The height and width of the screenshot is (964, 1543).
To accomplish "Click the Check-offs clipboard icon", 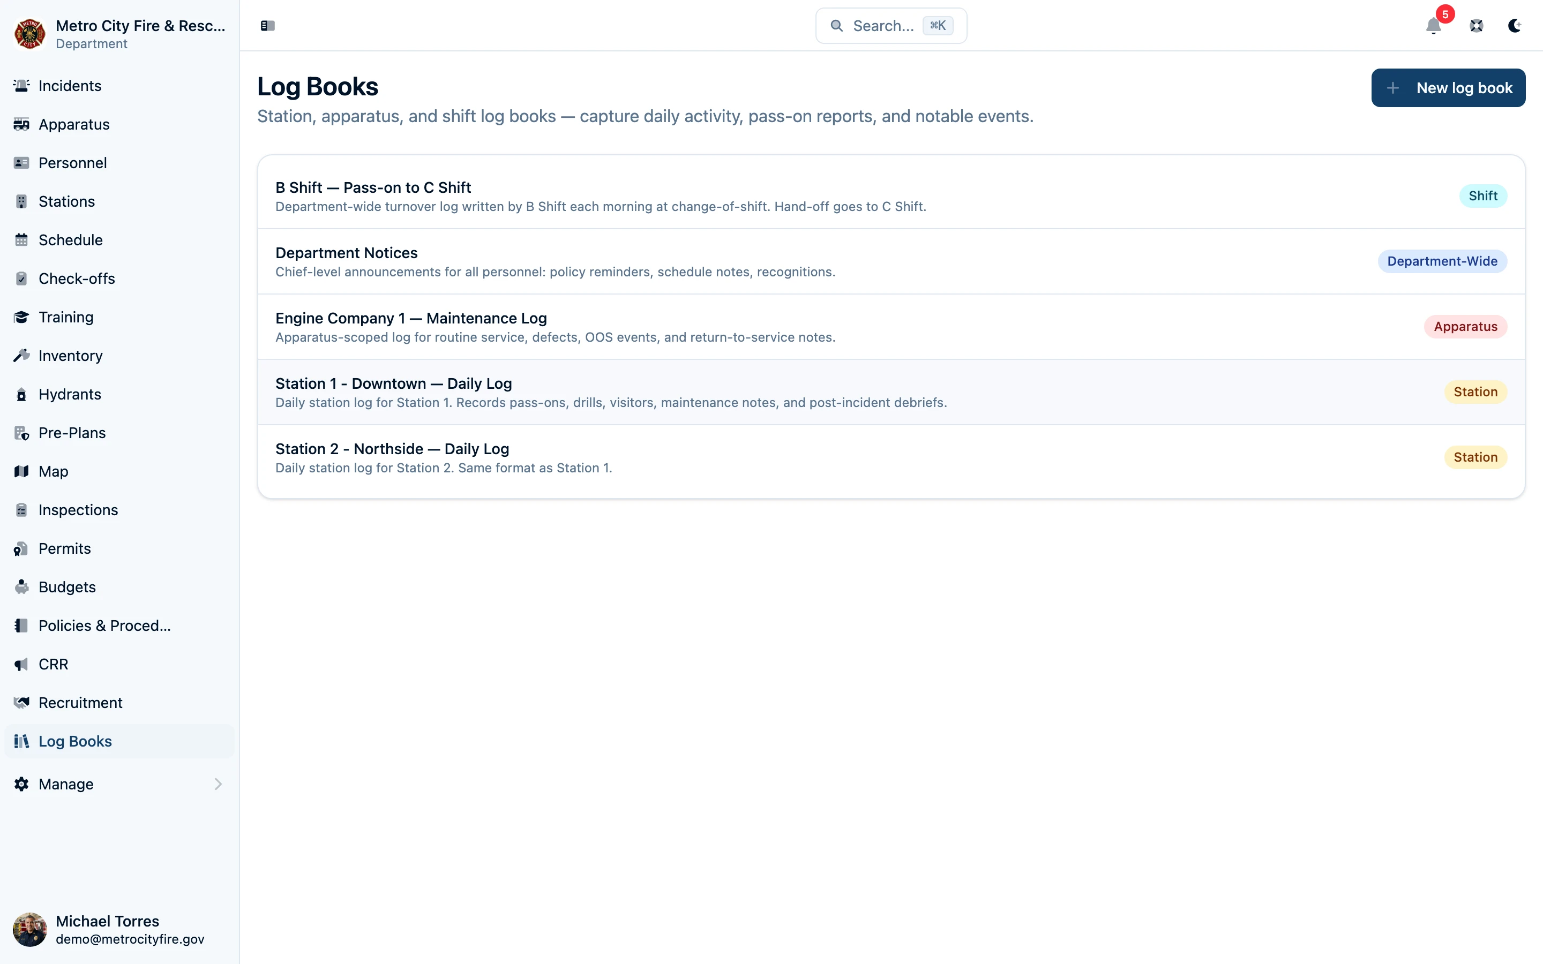I will pos(21,278).
